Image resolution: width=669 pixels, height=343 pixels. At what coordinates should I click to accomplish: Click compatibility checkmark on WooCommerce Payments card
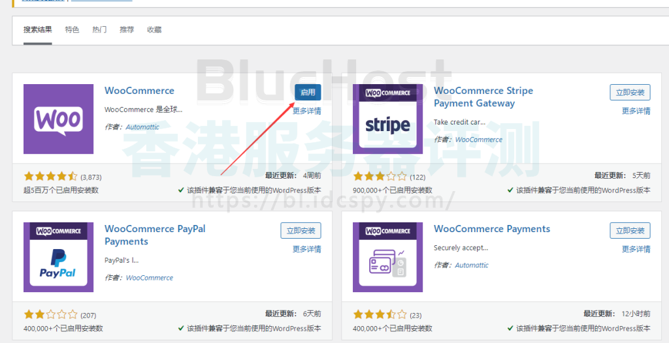point(510,329)
